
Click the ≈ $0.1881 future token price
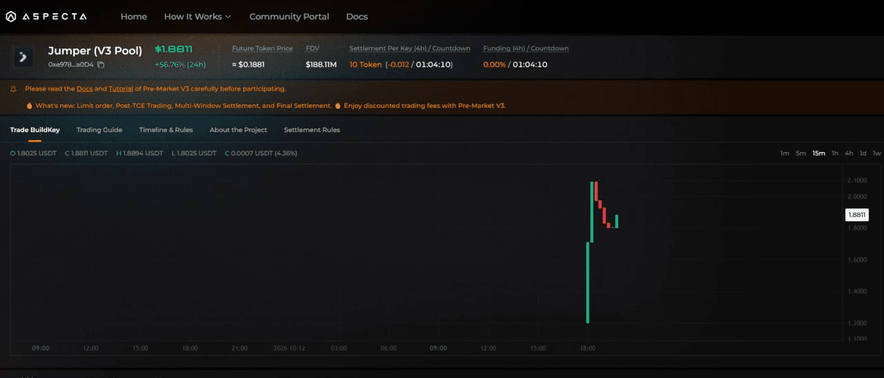click(x=248, y=65)
